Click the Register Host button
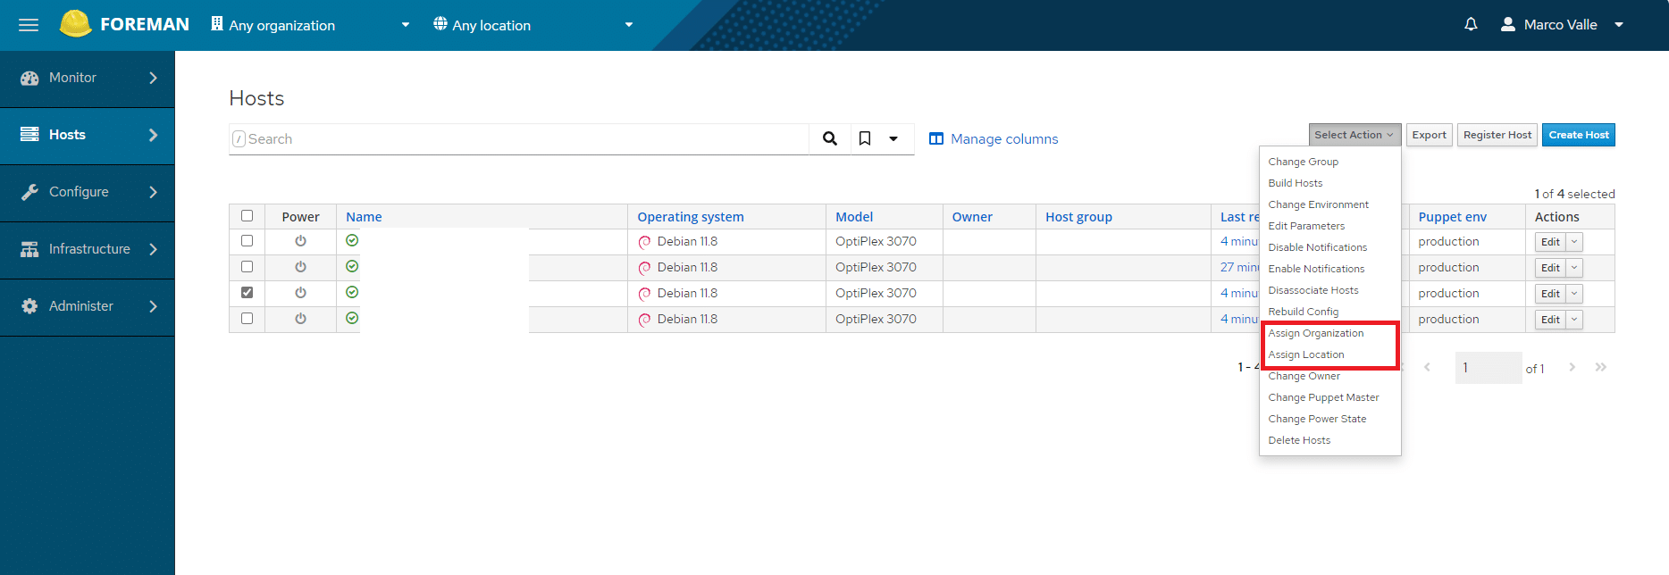The height and width of the screenshot is (575, 1669). click(1497, 135)
